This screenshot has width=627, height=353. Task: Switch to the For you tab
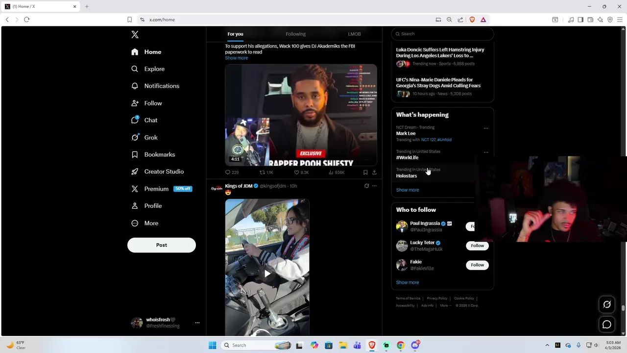235,34
